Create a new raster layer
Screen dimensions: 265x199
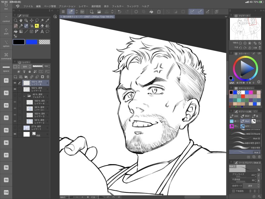pyautogui.click(x=15, y=77)
